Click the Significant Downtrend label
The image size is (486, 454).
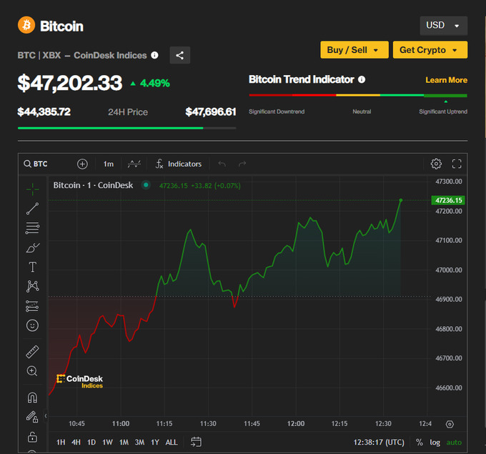click(277, 112)
